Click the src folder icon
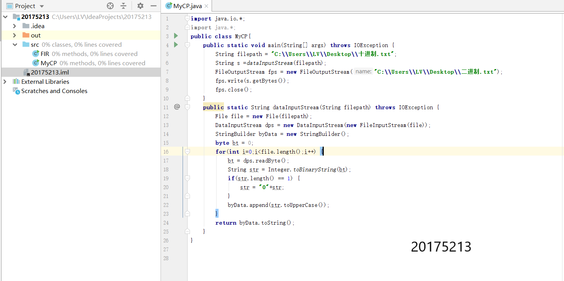 26,44
